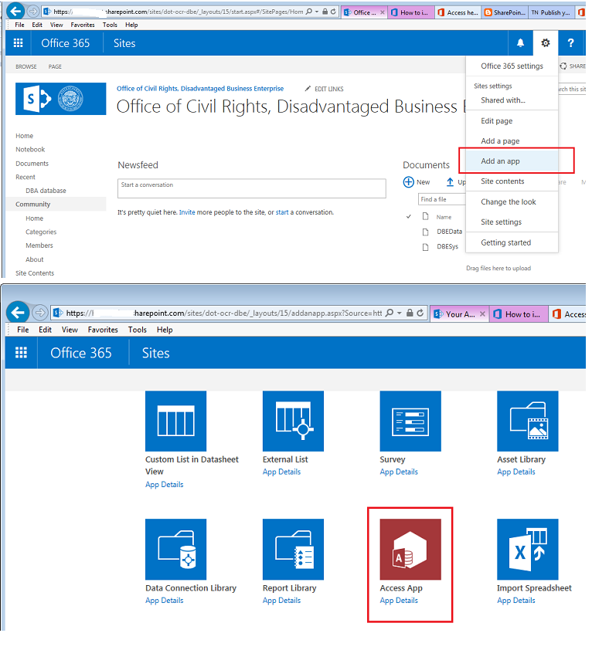Open the app launcher grid in top window
Viewport: 609px width, 650px height.
tap(19, 42)
